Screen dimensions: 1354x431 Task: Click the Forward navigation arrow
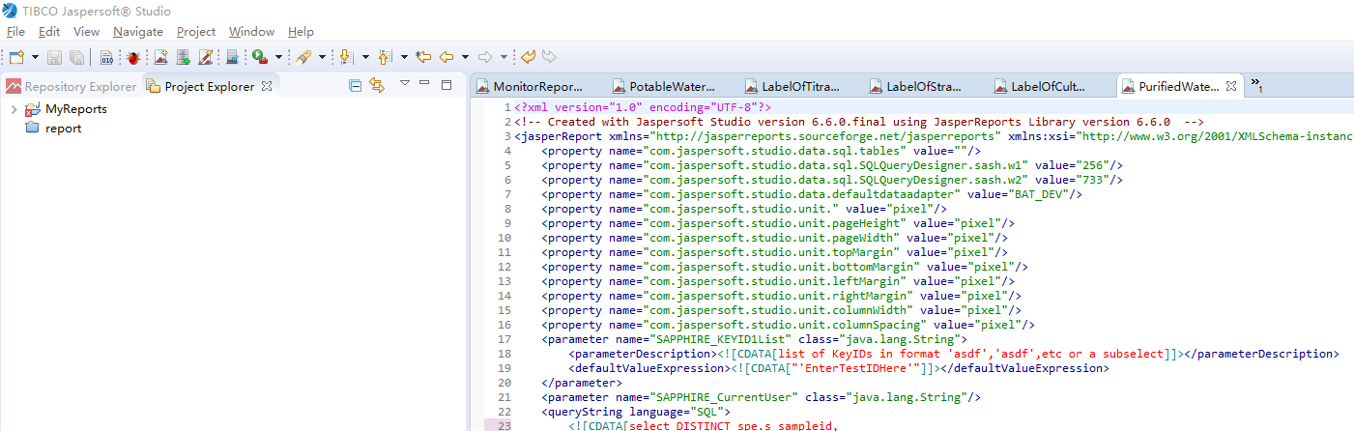point(486,57)
